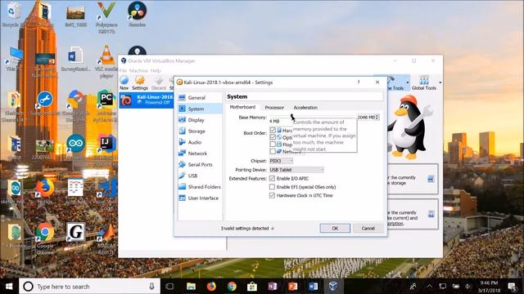
Task: Switch to the Acceleration tab
Action: click(x=305, y=107)
